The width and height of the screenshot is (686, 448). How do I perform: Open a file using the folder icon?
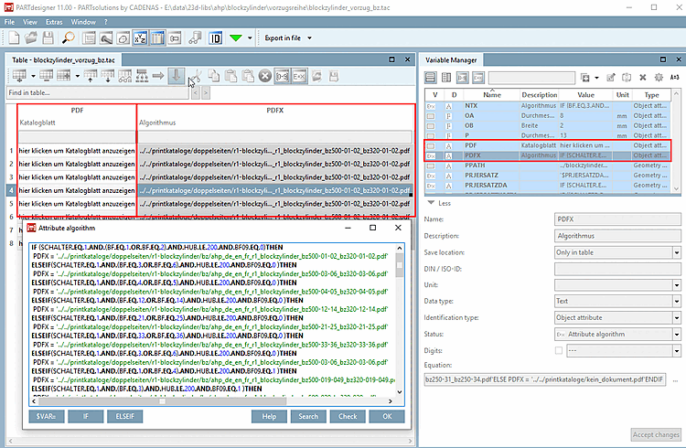[x=30, y=38]
